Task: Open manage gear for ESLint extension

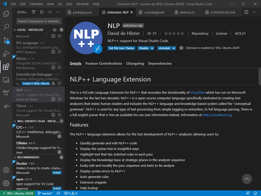Action: coord(59,67)
